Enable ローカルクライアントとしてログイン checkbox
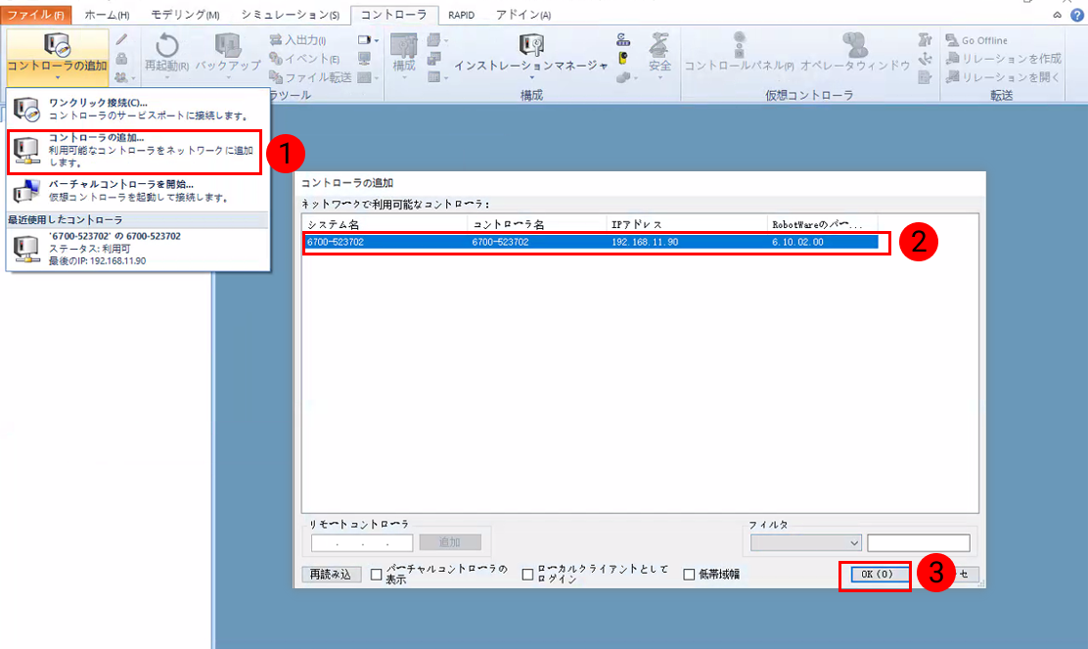Viewport: 1088px width, 649px height. coord(527,574)
